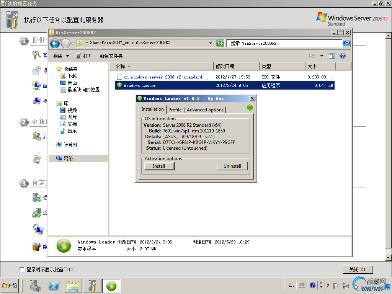Open 下载 folder in navigation pane
Viewport: 392px width, 294px height.
(69, 76)
